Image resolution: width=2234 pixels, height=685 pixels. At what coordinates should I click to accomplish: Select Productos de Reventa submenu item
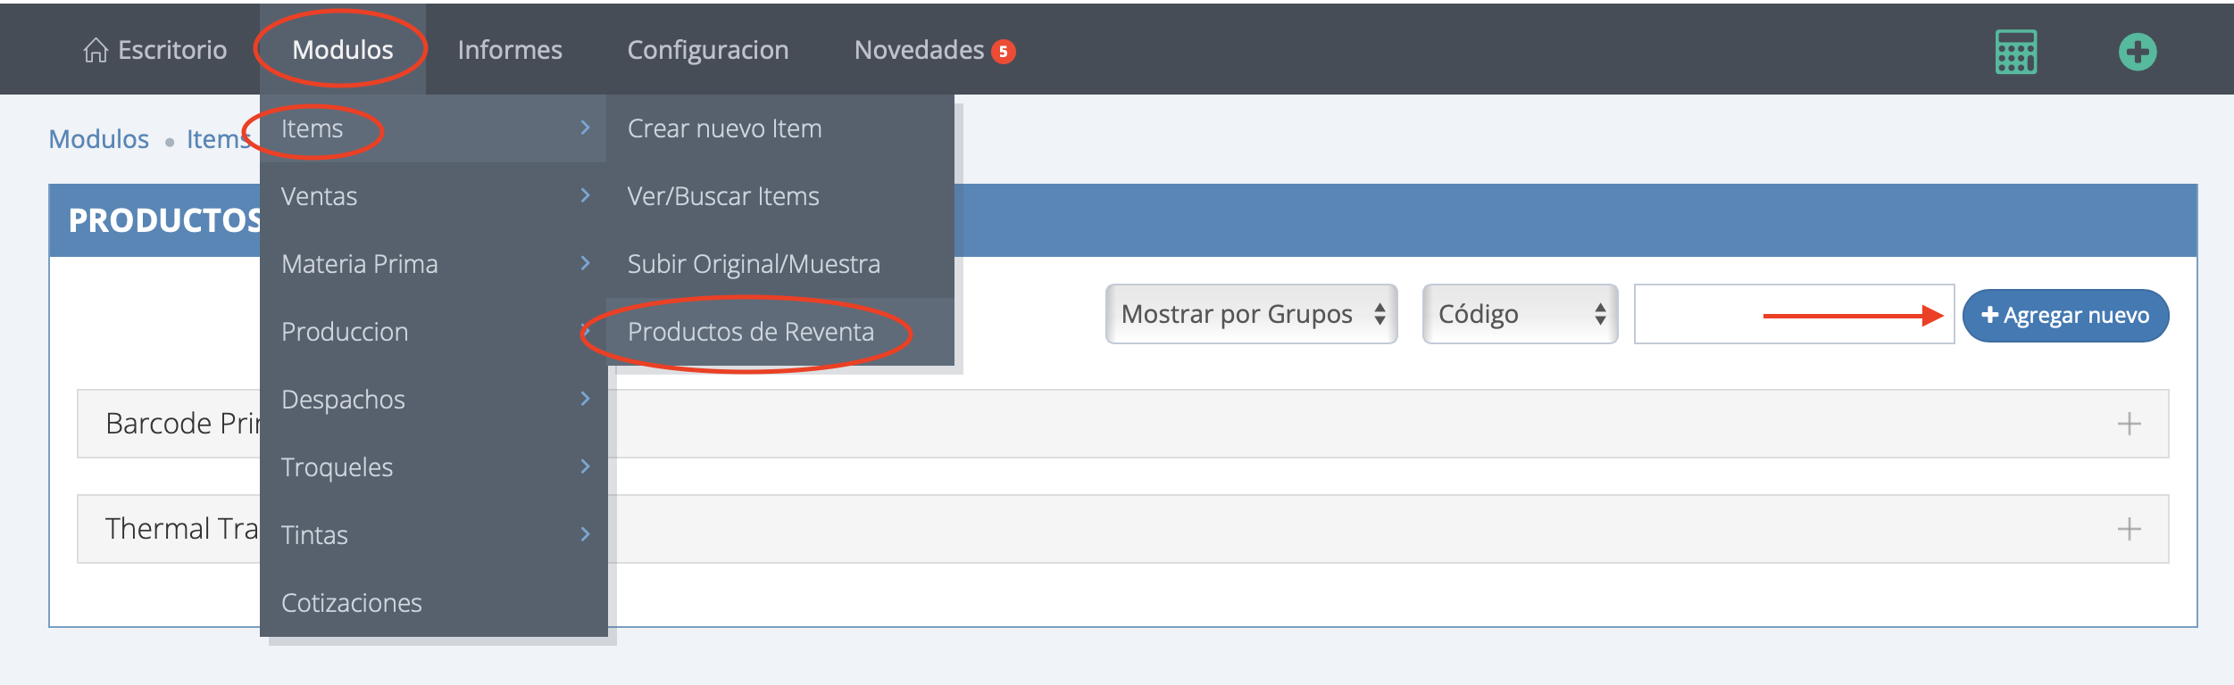point(750,332)
